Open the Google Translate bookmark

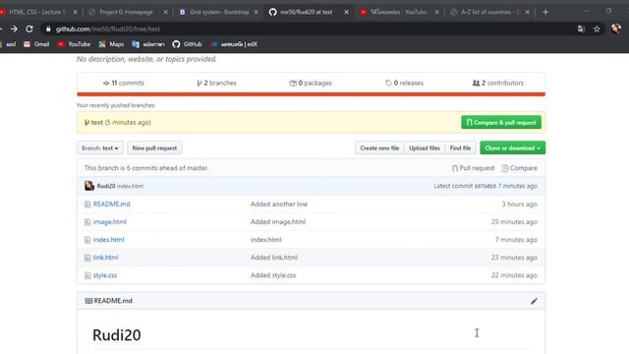point(148,44)
